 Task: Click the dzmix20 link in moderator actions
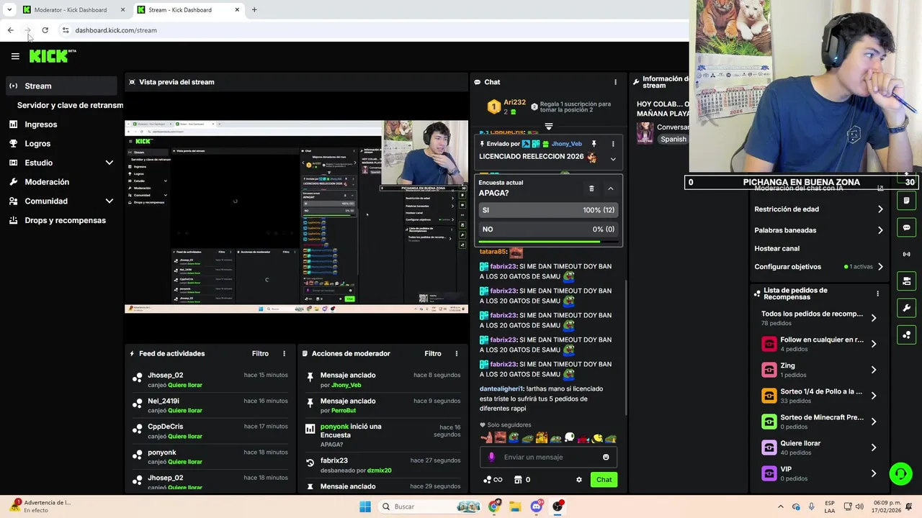click(x=380, y=471)
